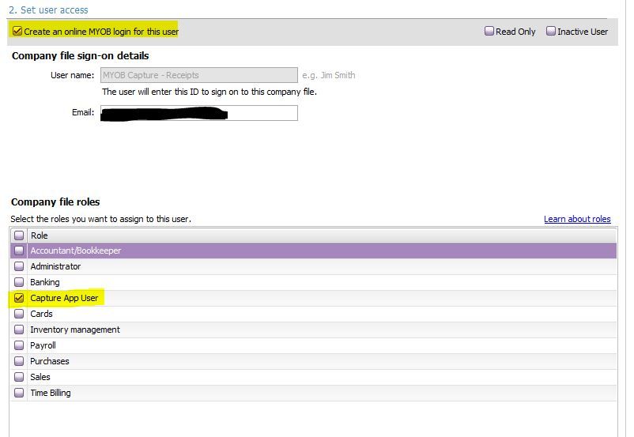Check the Accountant/Bookkeeper role checkbox
The height and width of the screenshot is (437, 634).
19,251
